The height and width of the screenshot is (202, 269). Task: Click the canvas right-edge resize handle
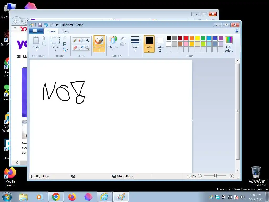pos(192,120)
